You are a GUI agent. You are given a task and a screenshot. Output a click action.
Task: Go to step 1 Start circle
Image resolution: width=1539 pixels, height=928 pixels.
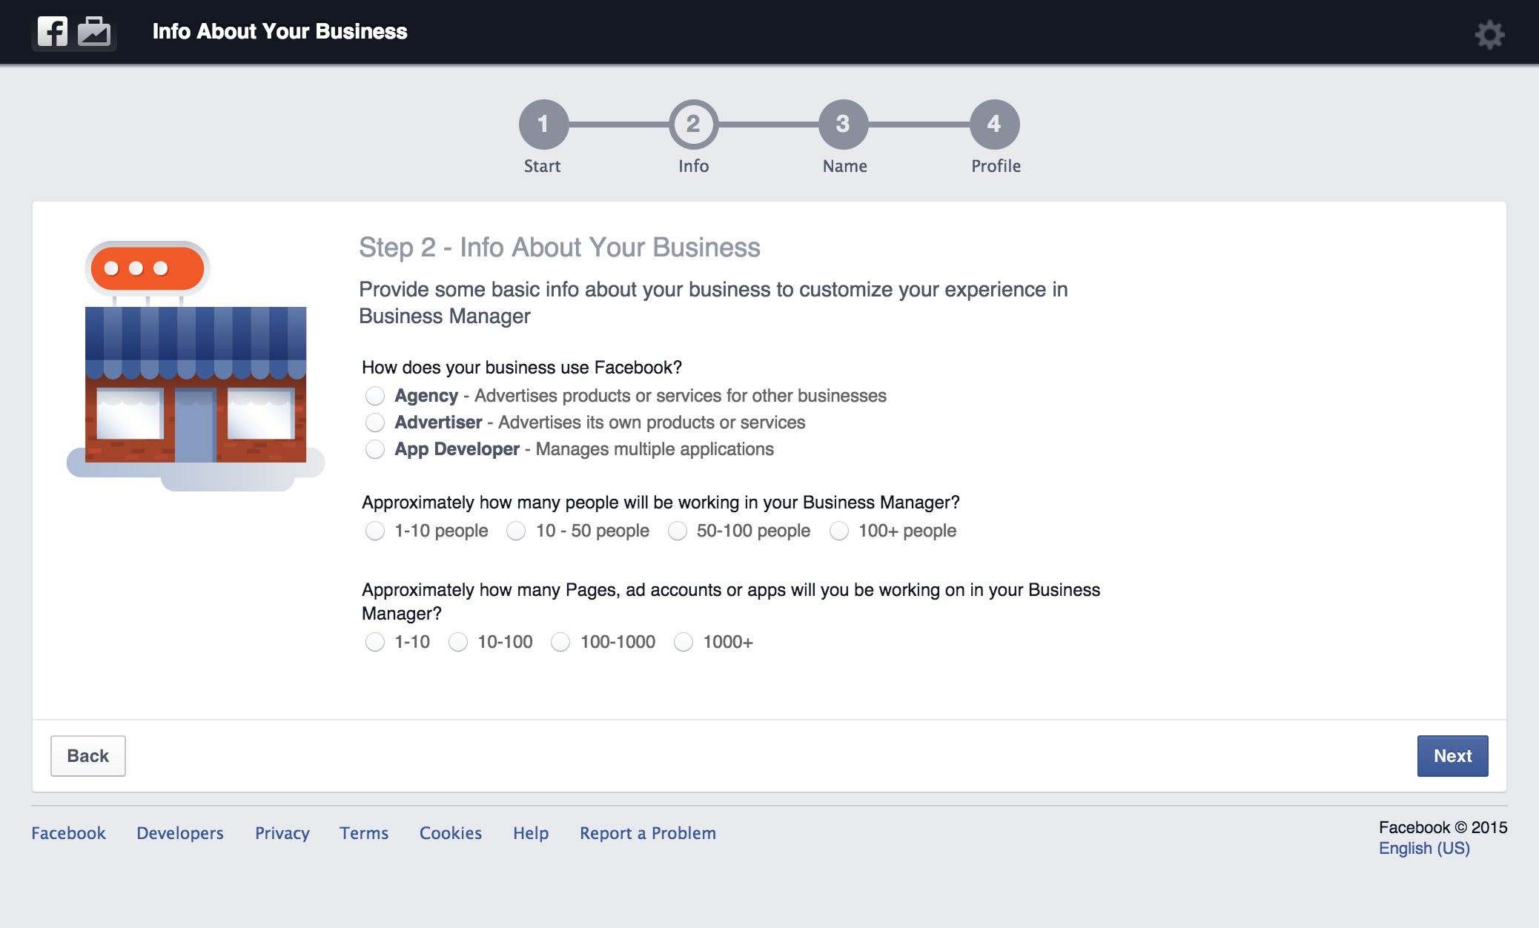click(543, 124)
